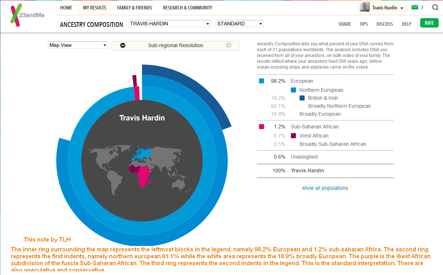Screen dimensions: 443x275
Task: Click the DISCUSS link
Action: (385, 24)
